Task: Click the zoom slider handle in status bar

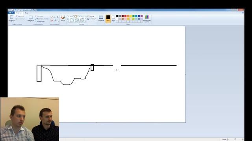Action: pos(235,139)
